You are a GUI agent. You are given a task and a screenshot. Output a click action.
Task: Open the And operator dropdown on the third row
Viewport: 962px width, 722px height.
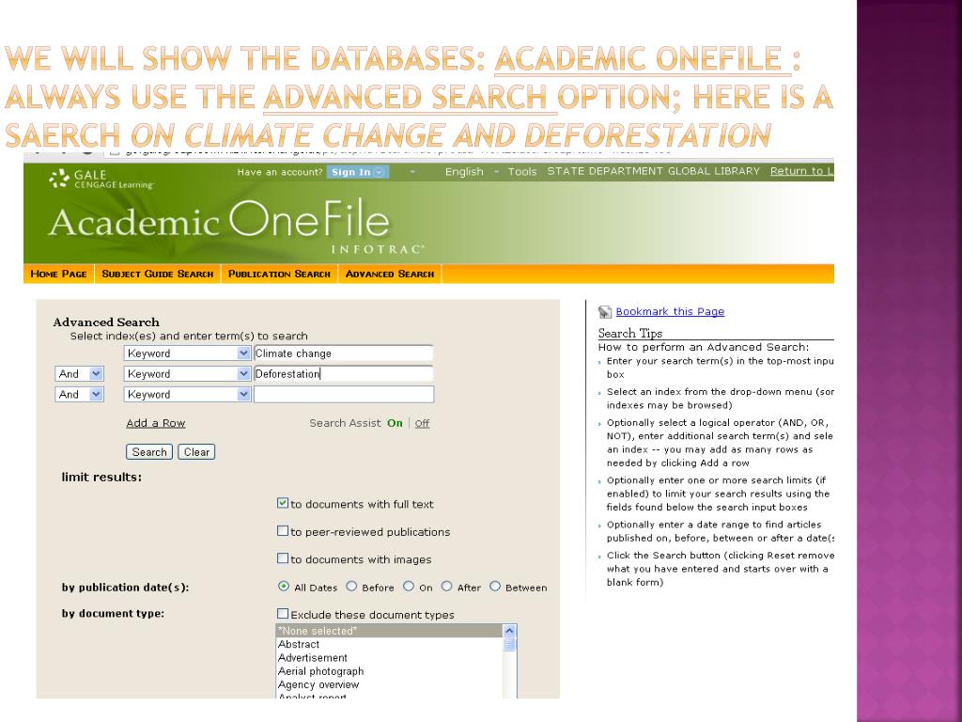point(79,394)
